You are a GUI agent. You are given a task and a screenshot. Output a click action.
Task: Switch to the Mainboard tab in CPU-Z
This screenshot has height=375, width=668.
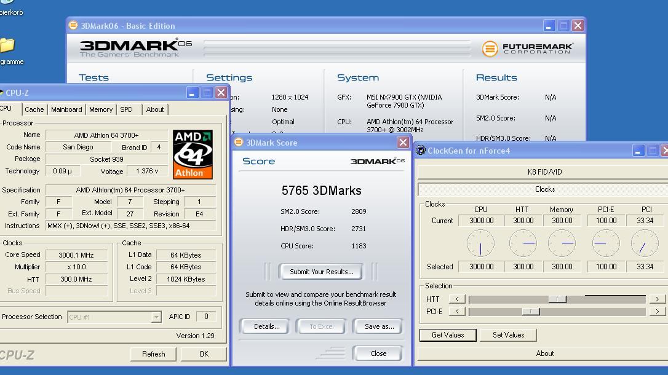[66, 109]
